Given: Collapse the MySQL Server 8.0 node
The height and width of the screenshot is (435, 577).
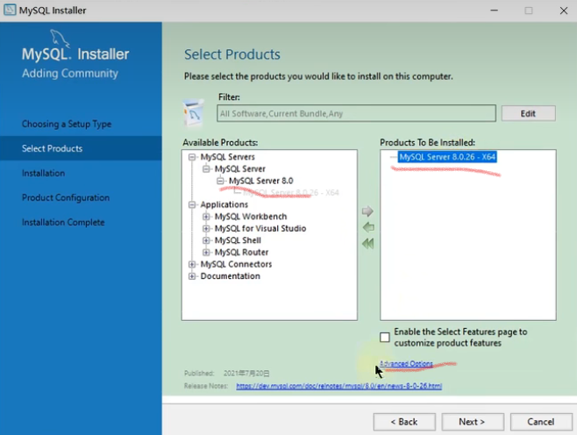Looking at the screenshot, I should pos(220,181).
